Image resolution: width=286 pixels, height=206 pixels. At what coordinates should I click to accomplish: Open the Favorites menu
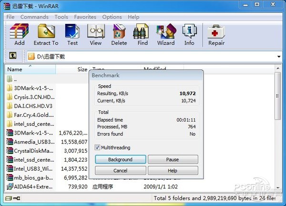85,17
